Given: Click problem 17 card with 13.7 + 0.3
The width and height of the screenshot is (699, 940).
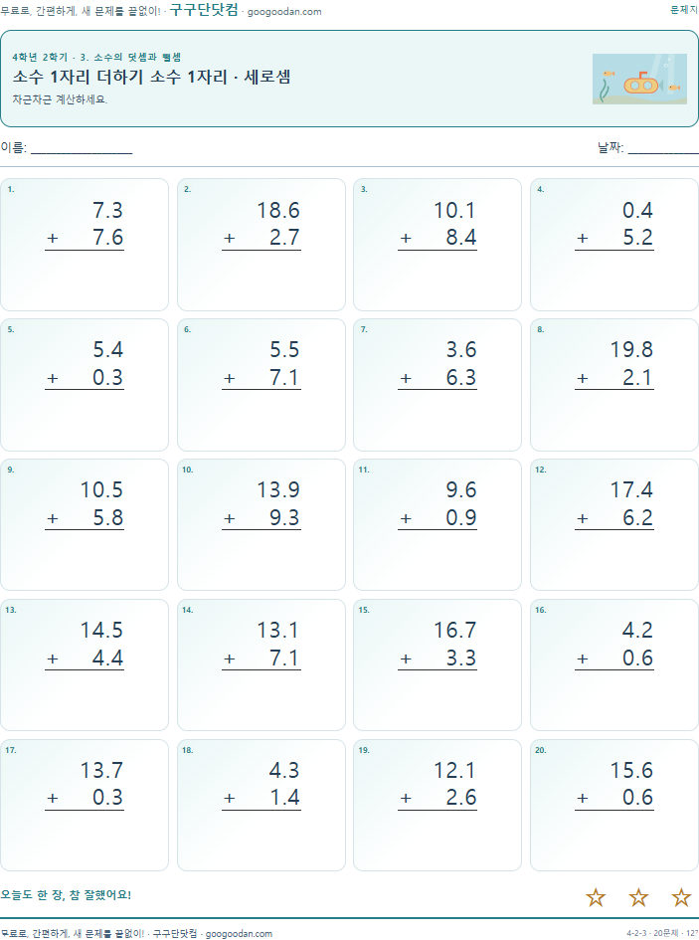Looking at the screenshot, I should click(85, 805).
